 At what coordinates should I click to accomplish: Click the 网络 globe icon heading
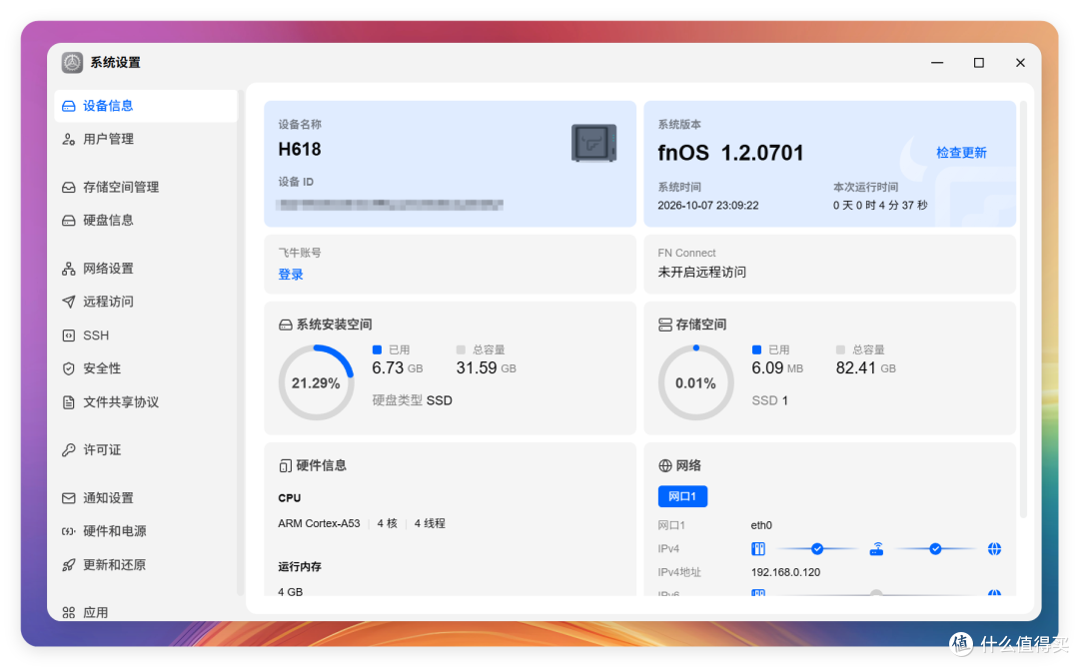[665, 465]
